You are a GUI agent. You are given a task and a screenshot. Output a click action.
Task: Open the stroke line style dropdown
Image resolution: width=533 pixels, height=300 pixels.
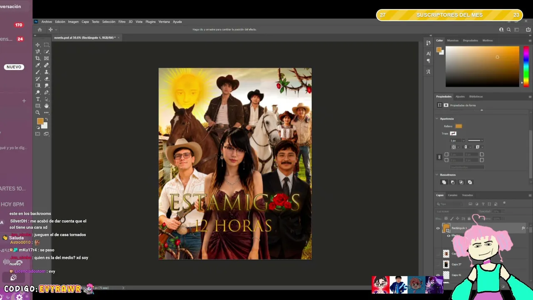[x=476, y=140]
